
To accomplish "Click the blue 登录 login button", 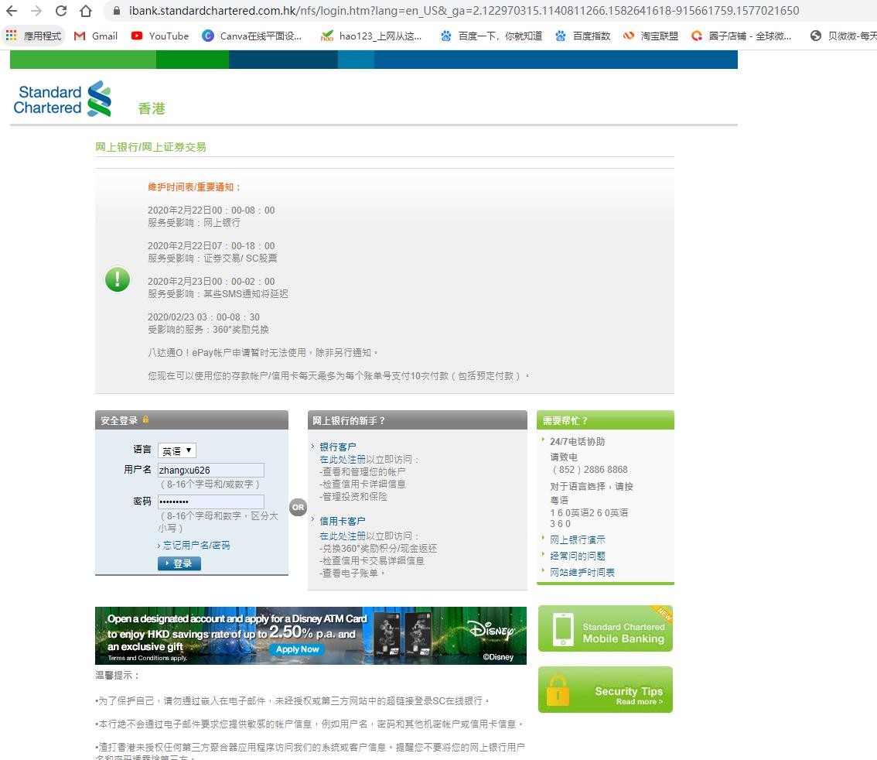I will tap(179, 563).
